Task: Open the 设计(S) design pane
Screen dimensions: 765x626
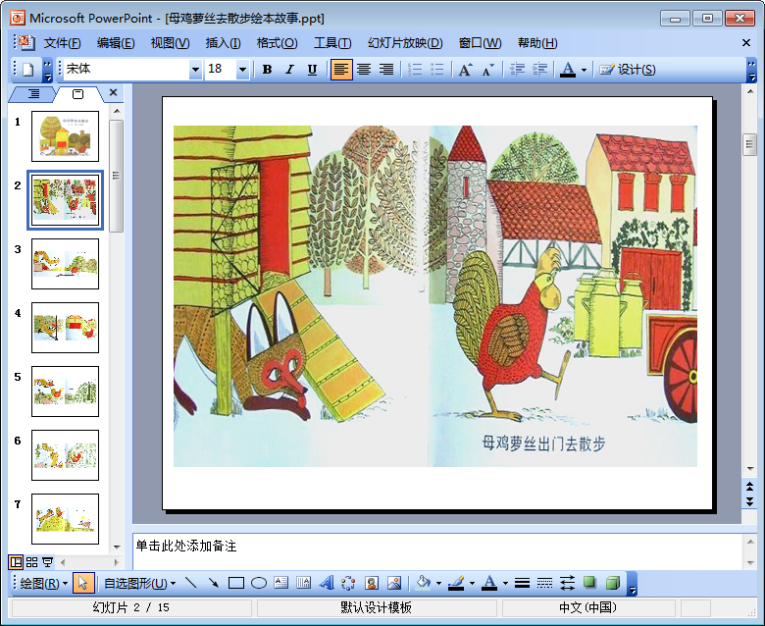Action: click(628, 70)
